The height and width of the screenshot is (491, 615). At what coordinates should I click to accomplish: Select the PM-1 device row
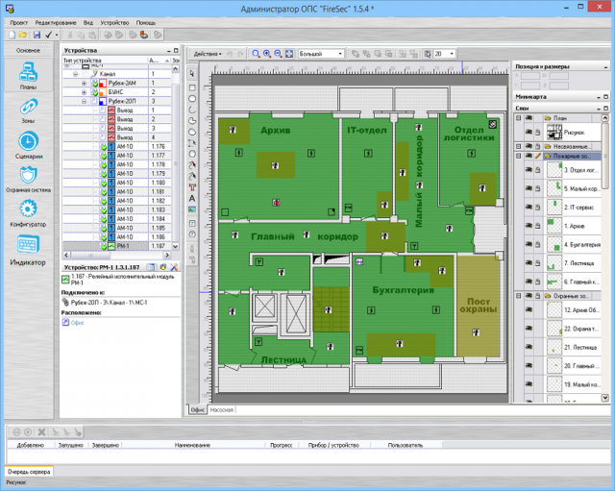tap(117, 246)
